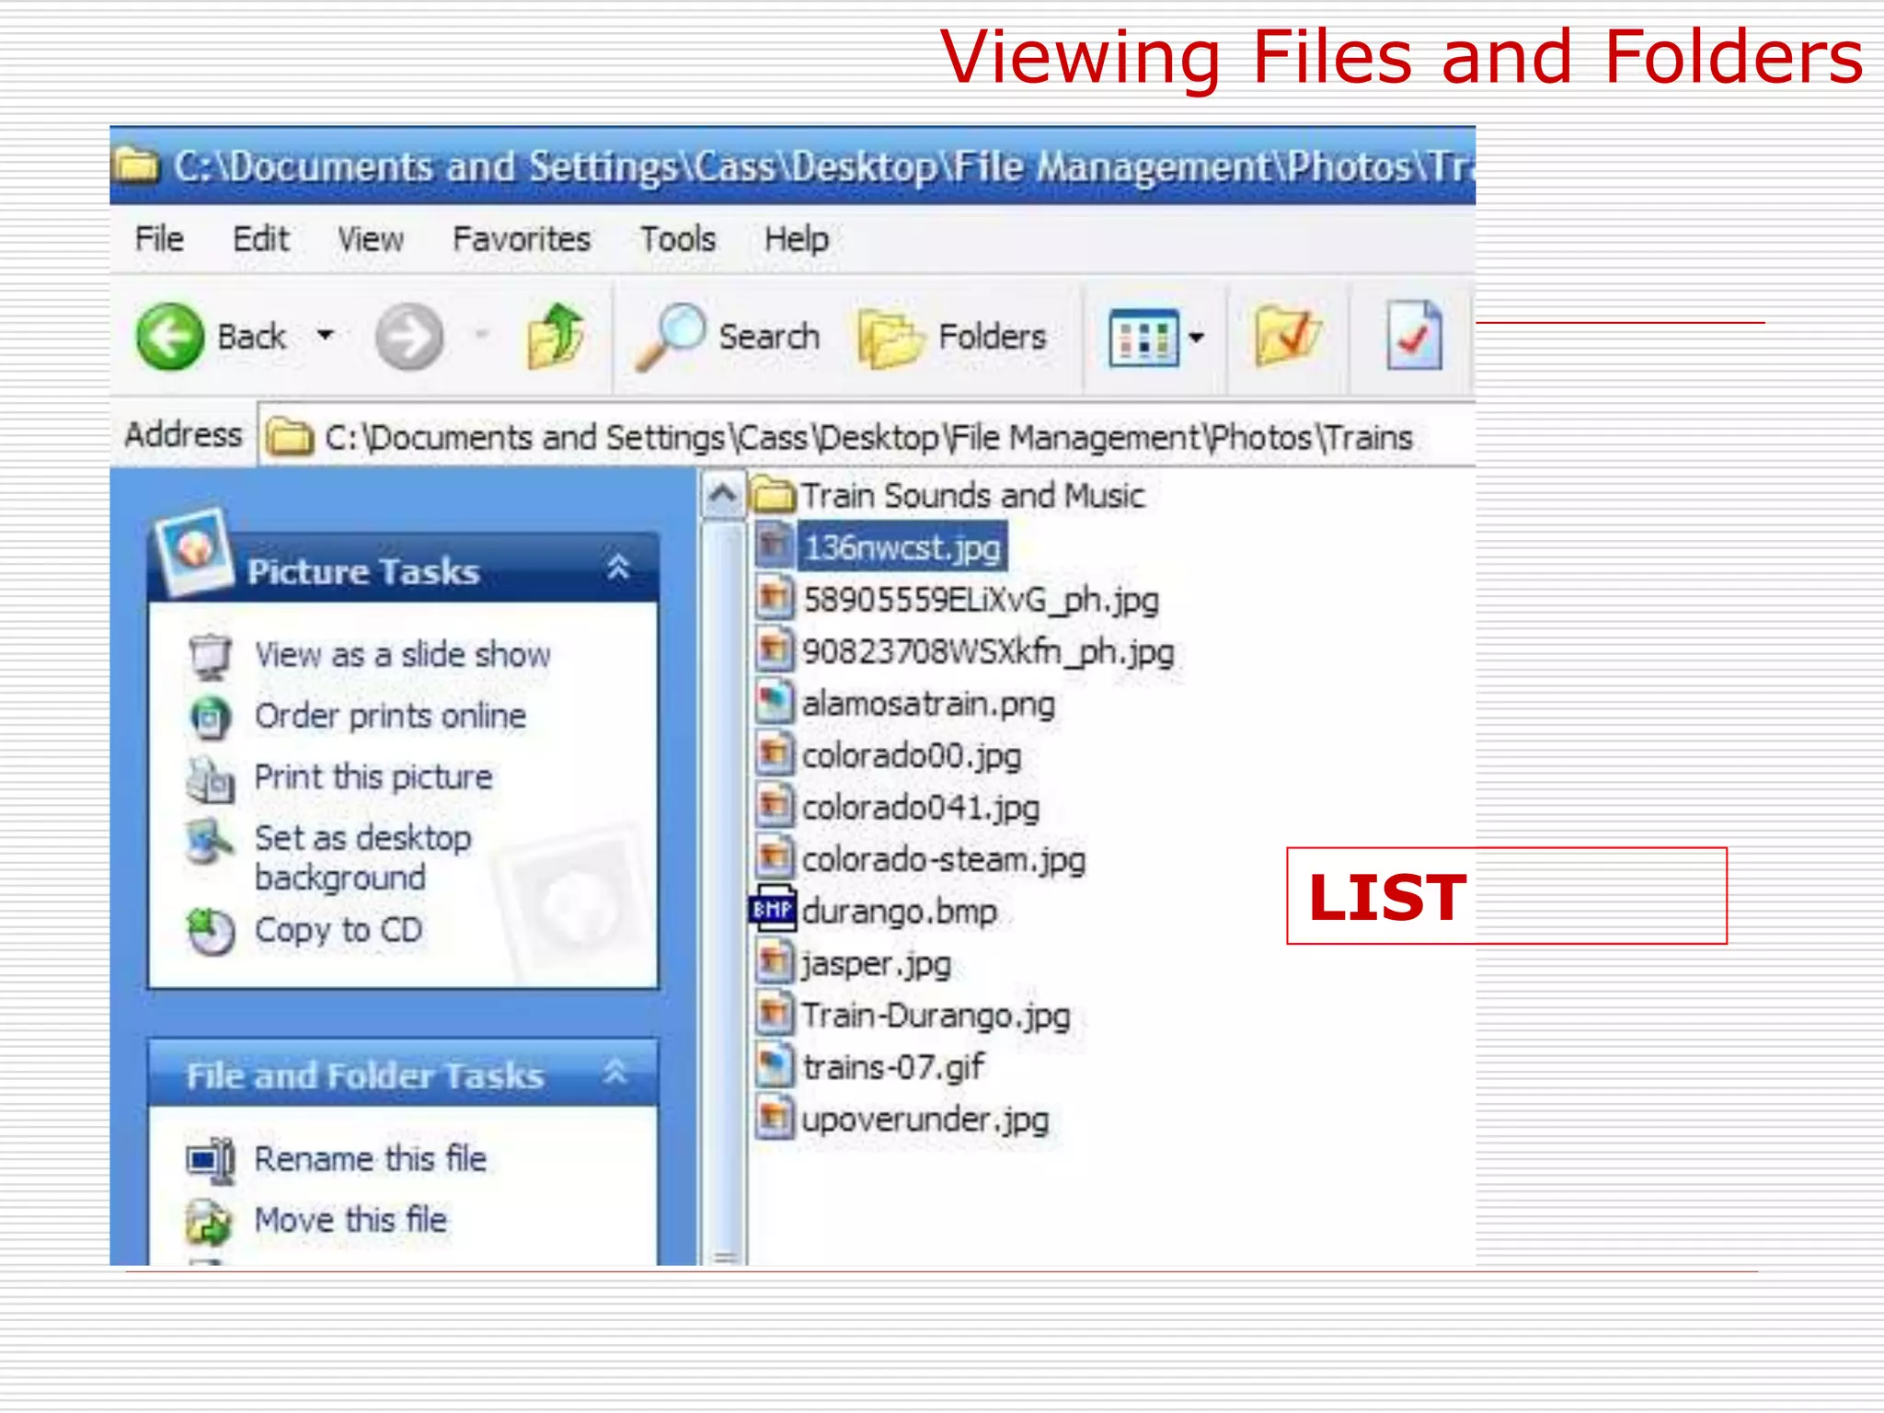Viewport: 1884px width, 1413px height.
Task: Click View as a slide show
Action: (x=403, y=655)
